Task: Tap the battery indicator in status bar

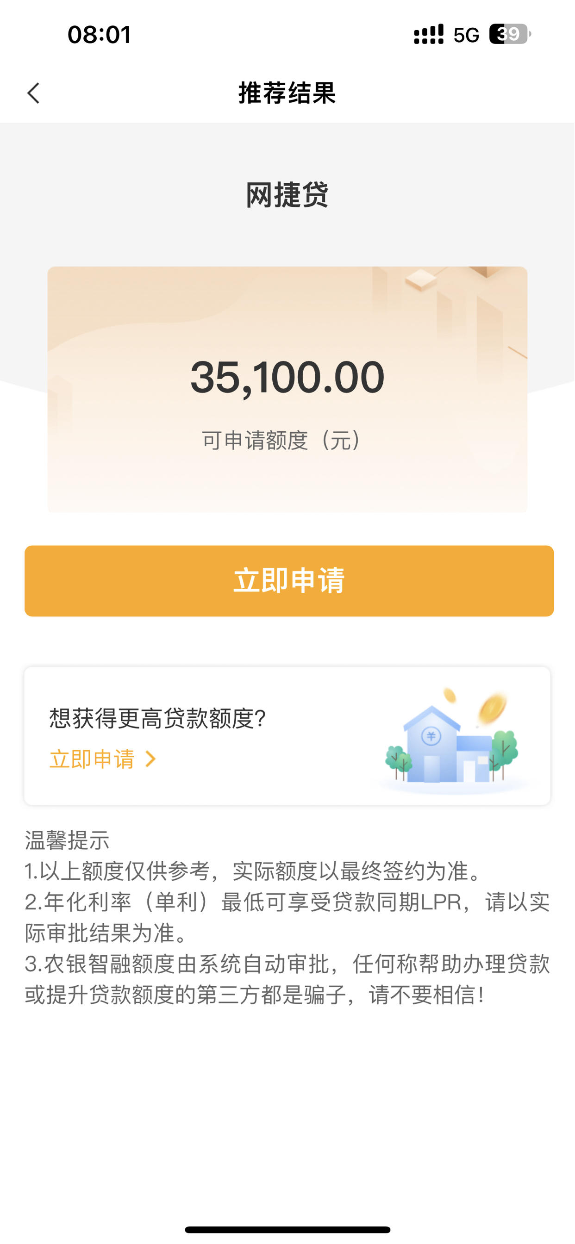Action: pyautogui.click(x=510, y=34)
